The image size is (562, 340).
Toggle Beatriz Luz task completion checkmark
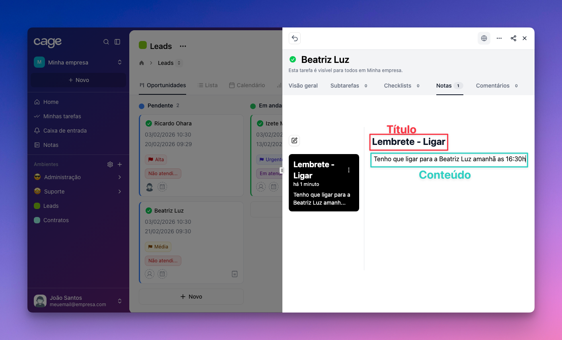(x=293, y=60)
